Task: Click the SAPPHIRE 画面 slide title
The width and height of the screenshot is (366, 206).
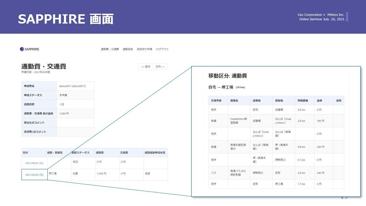Action: (66, 19)
